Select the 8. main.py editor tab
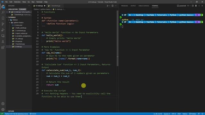The width and height of the screenshot is (205, 115). (x=39, y=6)
